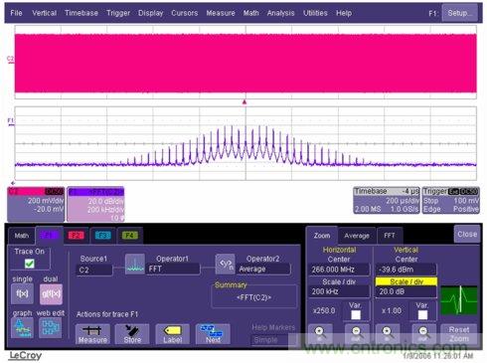The height and width of the screenshot is (363, 487).
Task: Click the web edit icon
Action: tap(50, 327)
